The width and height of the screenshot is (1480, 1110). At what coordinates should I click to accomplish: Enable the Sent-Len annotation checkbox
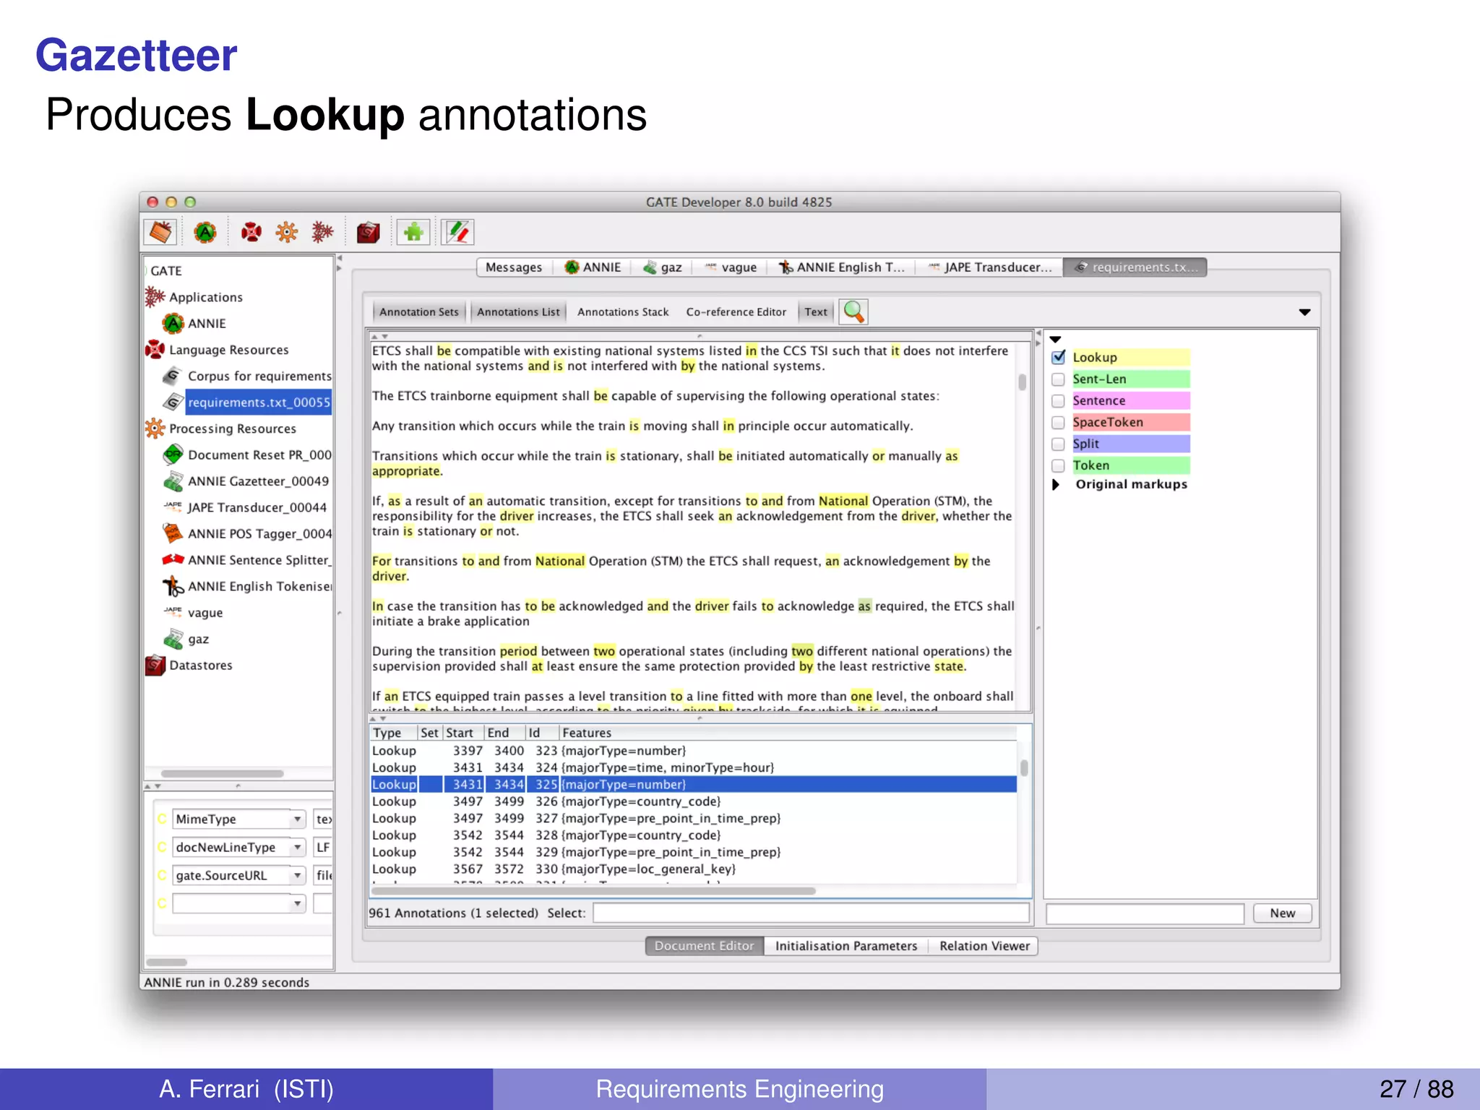click(x=1059, y=379)
